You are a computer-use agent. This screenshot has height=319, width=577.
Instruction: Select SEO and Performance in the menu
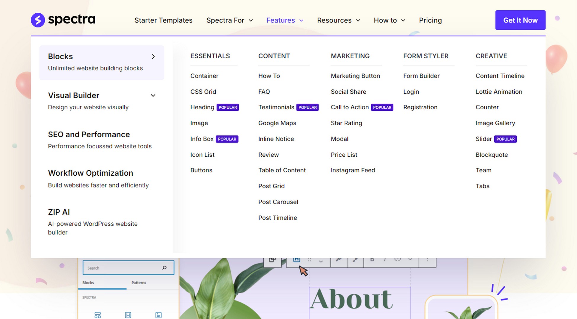(89, 134)
